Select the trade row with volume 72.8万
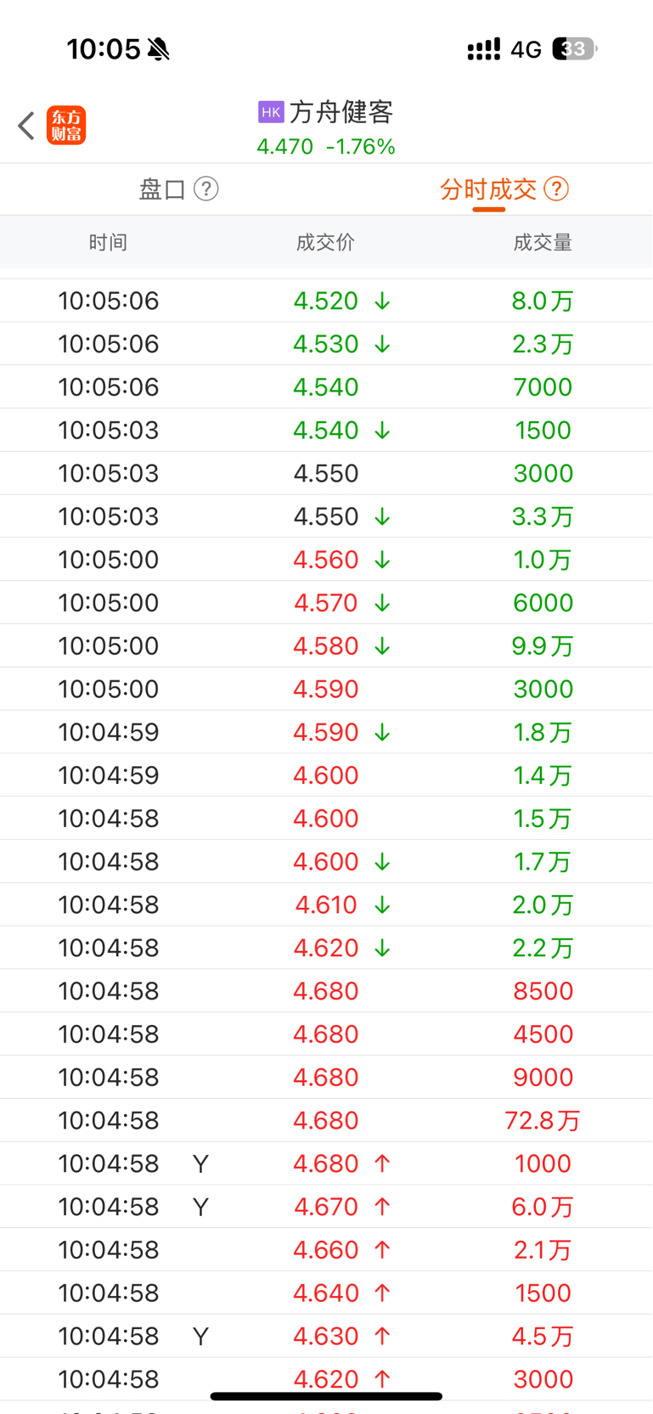Screen dimensions: 653x1414 coord(326,1120)
